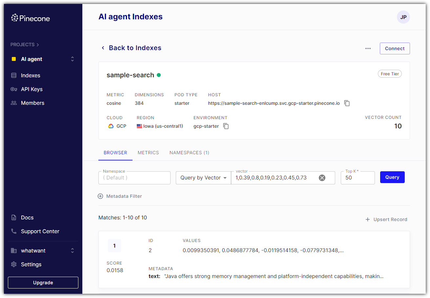Screen dimensions: 430x298
Task: Click the match rank number 1 badge
Action: coord(114,246)
